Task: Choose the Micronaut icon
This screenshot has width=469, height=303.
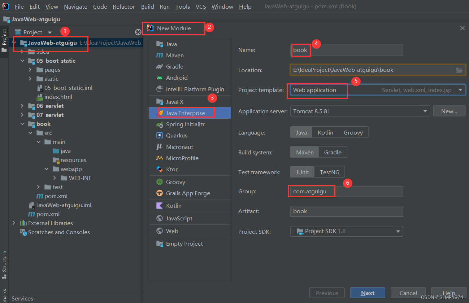Action: (x=160, y=147)
